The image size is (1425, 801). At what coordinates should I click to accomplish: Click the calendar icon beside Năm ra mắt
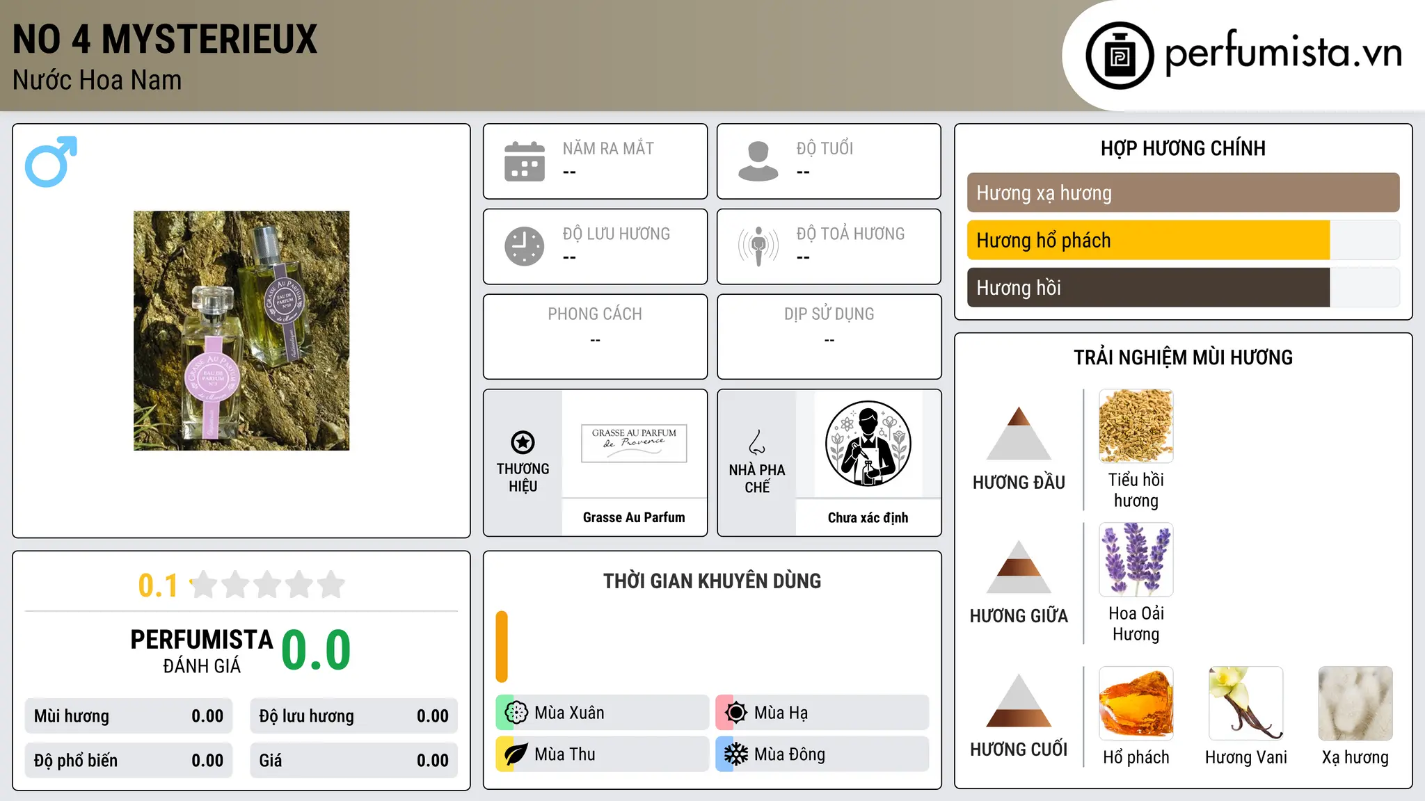pyautogui.click(x=525, y=161)
